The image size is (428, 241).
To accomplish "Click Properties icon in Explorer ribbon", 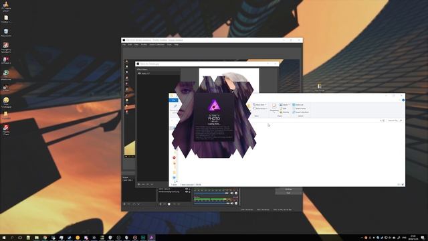I will (274, 106).
